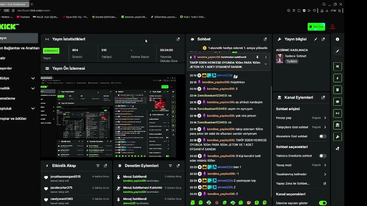Viewport: 367px width, 206px height.
Task: Select the Yayın sidebar menu item
Action: 19,38
